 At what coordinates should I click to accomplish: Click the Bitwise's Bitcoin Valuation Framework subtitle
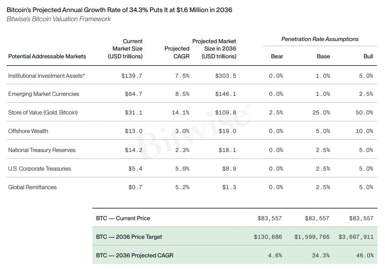(59, 19)
